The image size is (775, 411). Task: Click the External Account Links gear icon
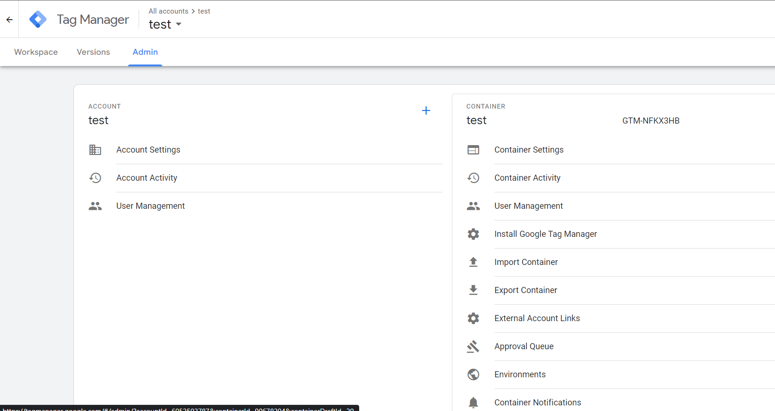point(473,318)
